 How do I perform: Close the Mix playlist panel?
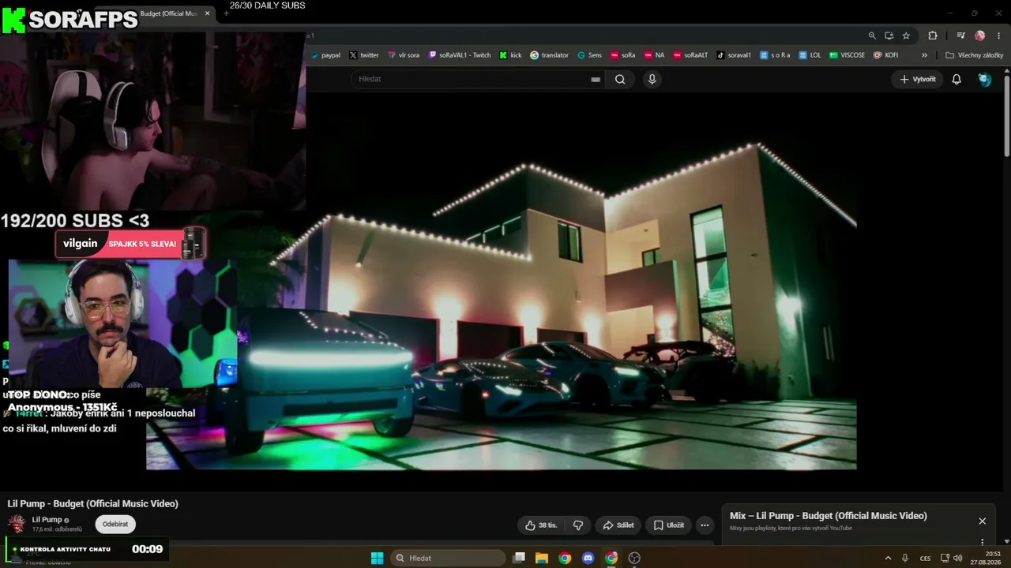point(982,521)
